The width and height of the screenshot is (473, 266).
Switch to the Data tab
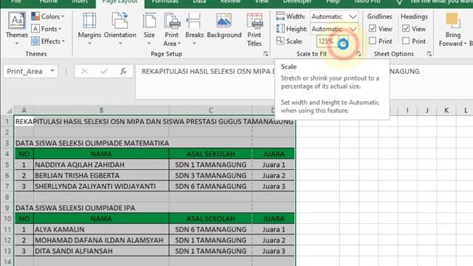tap(200, 1)
